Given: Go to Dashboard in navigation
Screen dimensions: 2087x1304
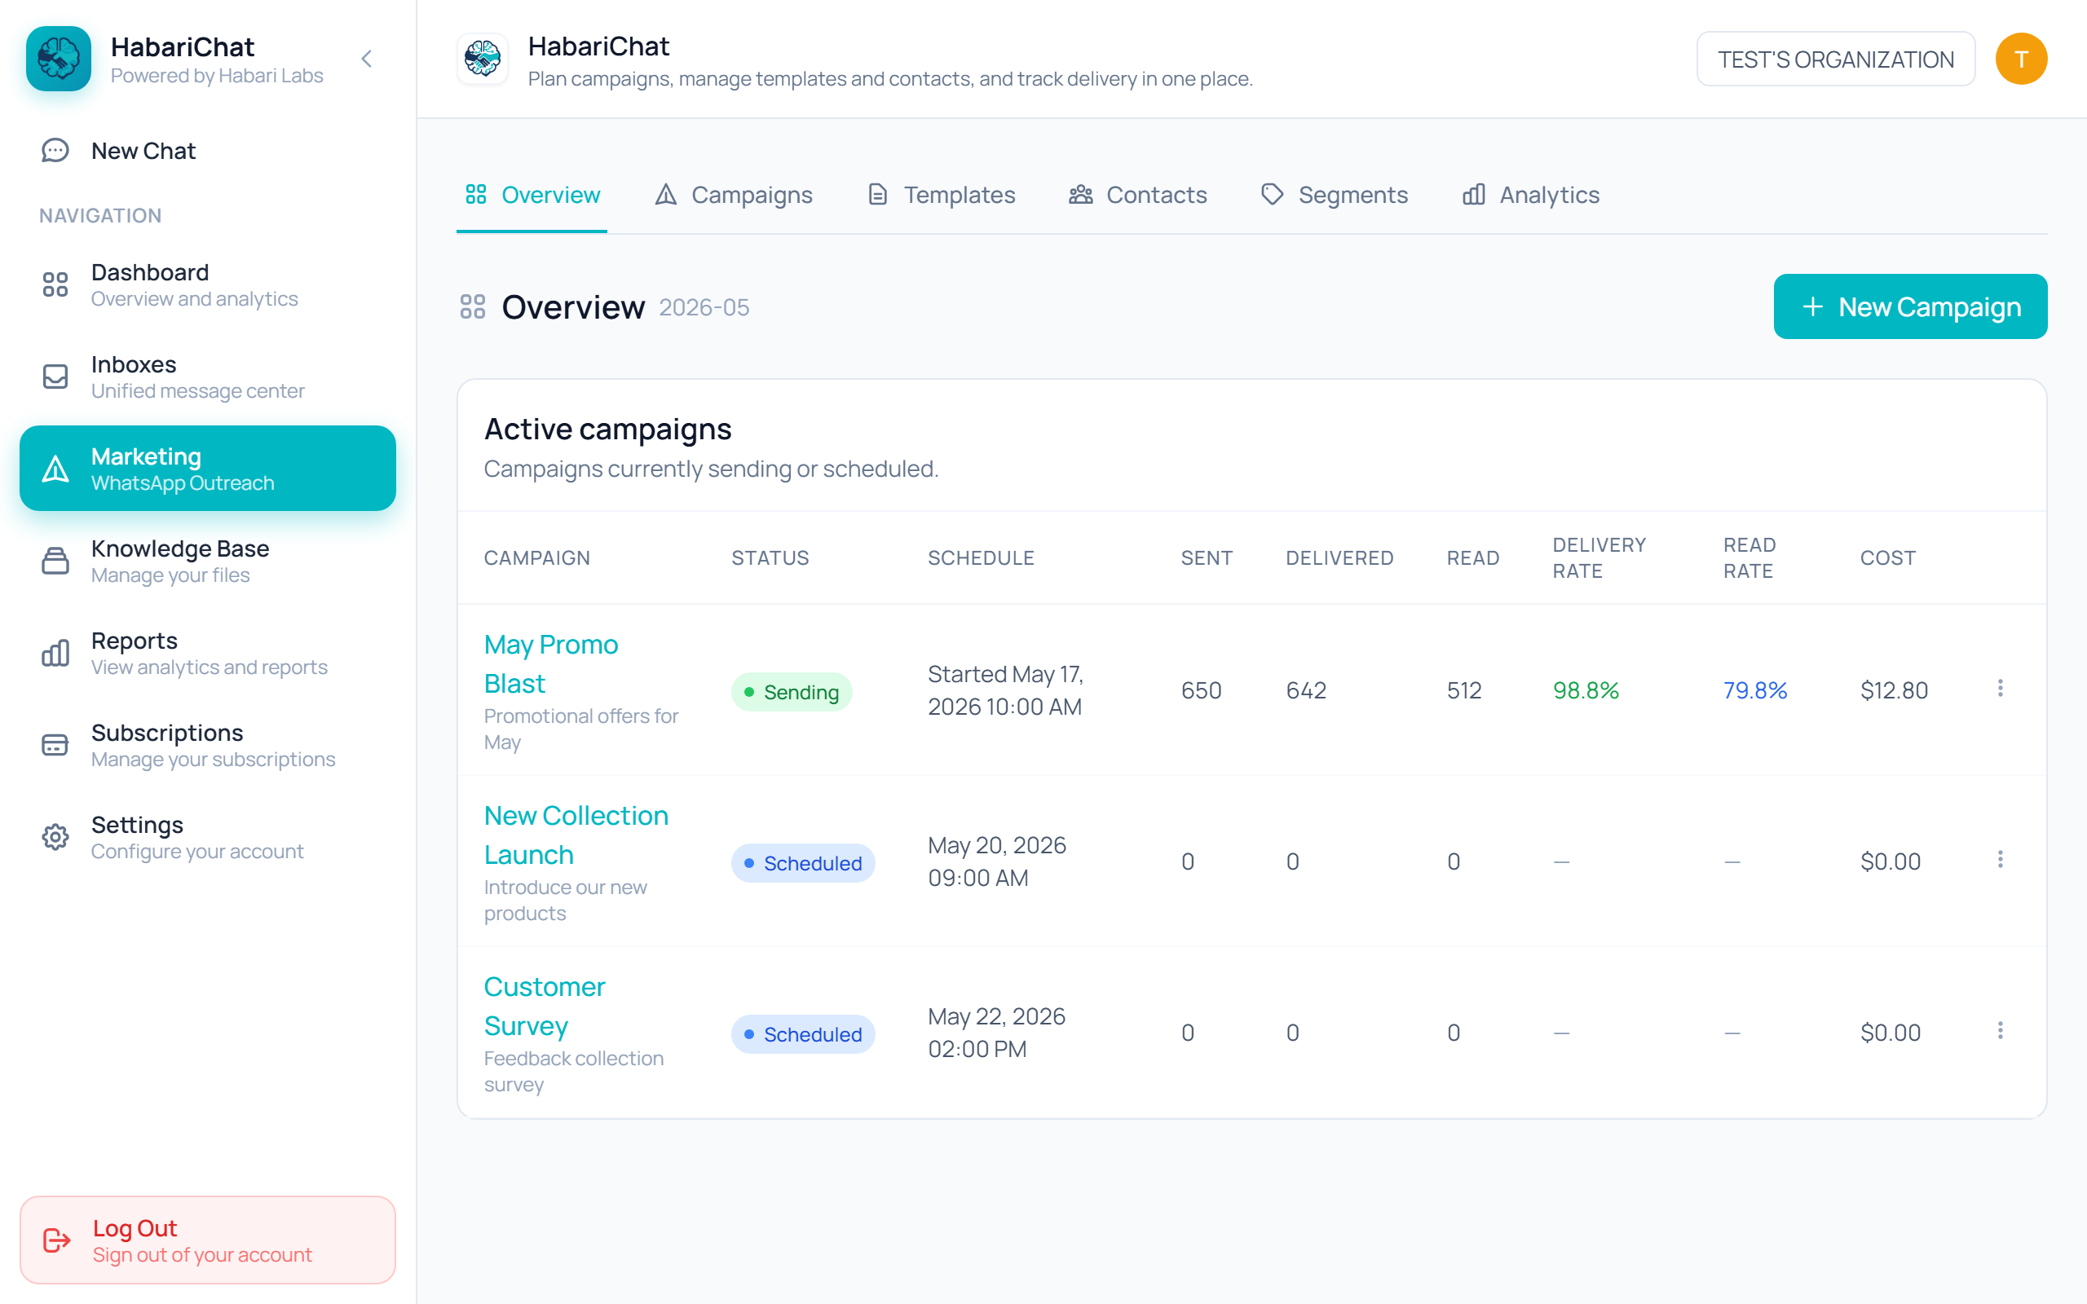Looking at the screenshot, I should (x=207, y=284).
